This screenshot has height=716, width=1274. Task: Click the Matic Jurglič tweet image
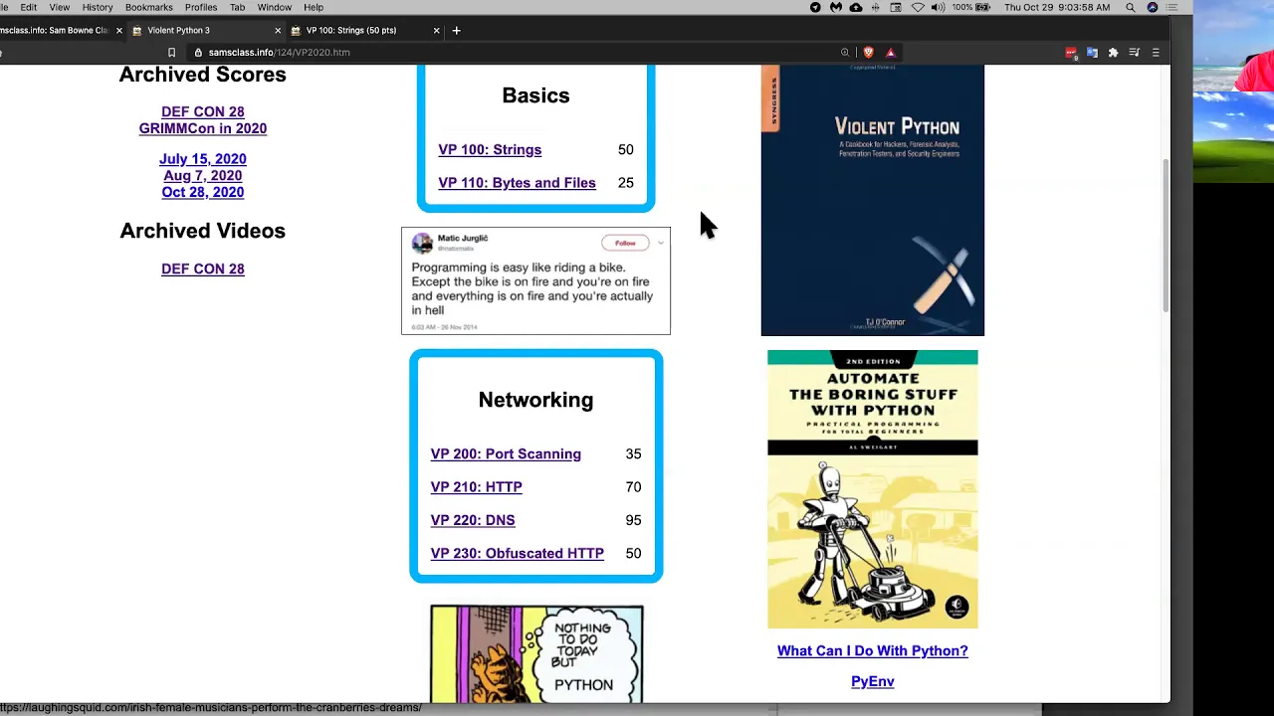point(535,280)
